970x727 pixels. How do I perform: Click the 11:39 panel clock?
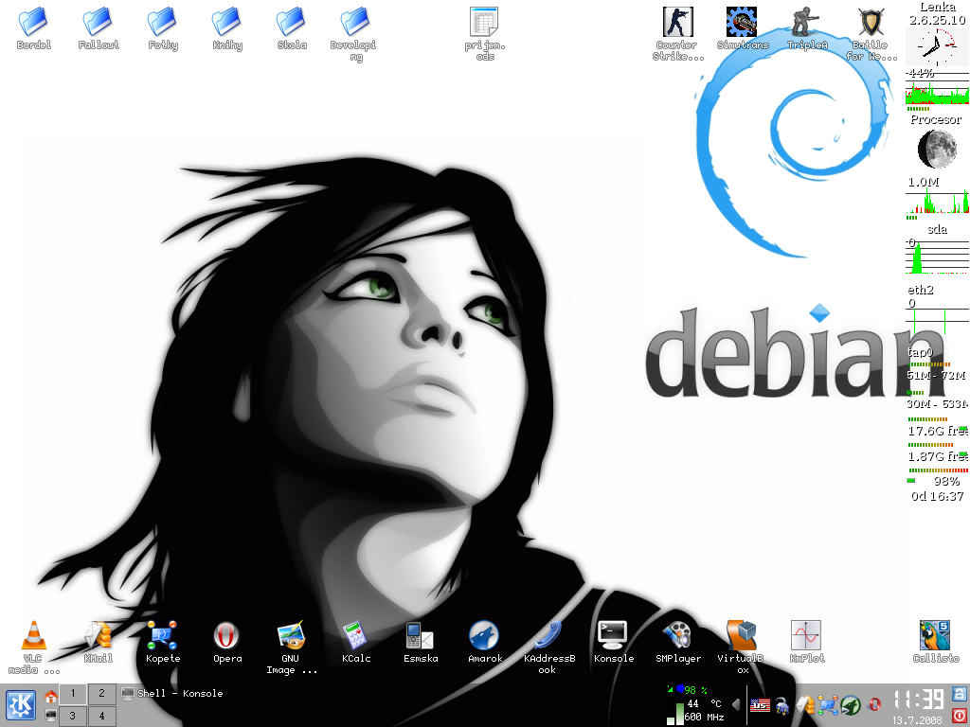click(918, 700)
